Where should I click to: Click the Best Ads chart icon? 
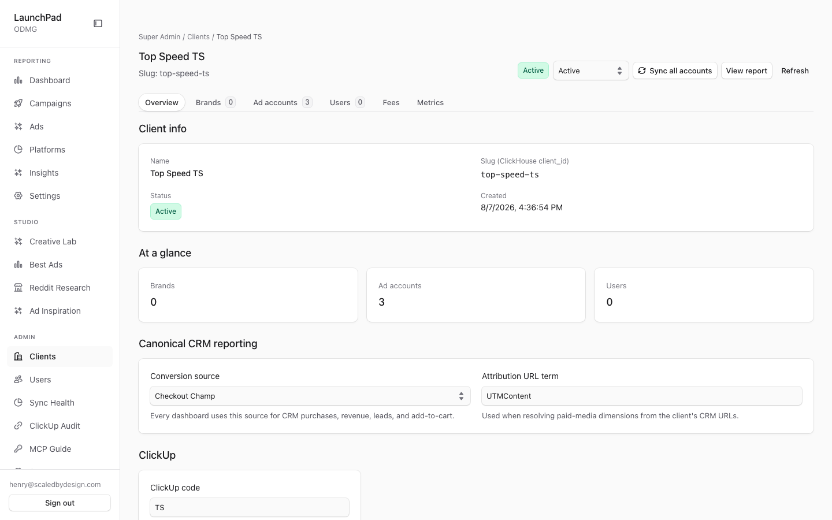click(18, 265)
